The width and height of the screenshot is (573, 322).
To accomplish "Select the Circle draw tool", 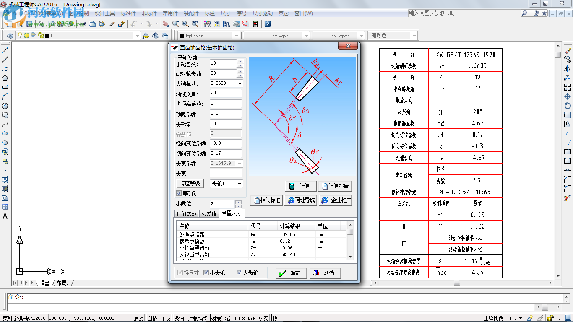I will click(x=5, y=106).
